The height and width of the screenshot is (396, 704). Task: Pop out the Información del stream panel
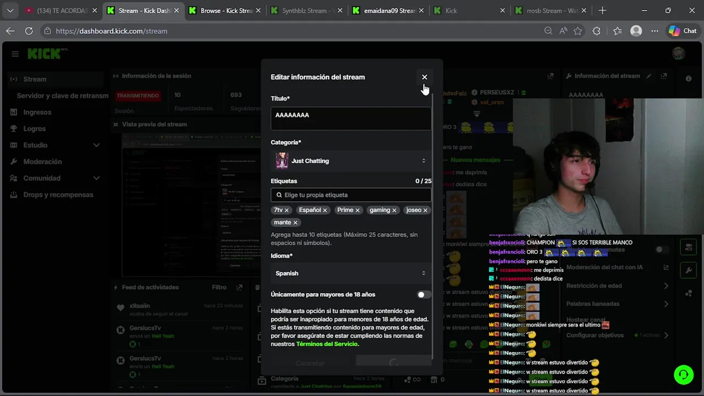pyautogui.click(x=664, y=76)
